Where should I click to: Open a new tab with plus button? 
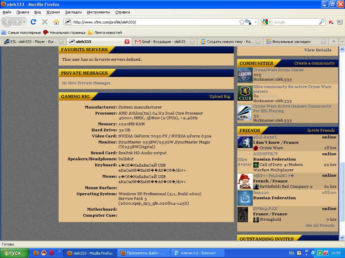pos(334,42)
